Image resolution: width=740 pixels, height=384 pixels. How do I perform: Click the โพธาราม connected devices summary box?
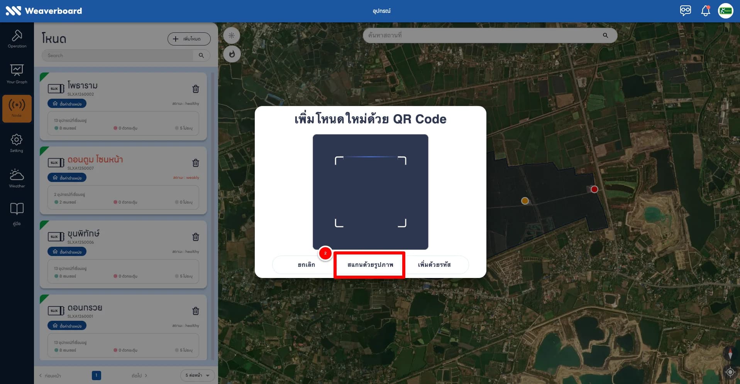[123, 124]
